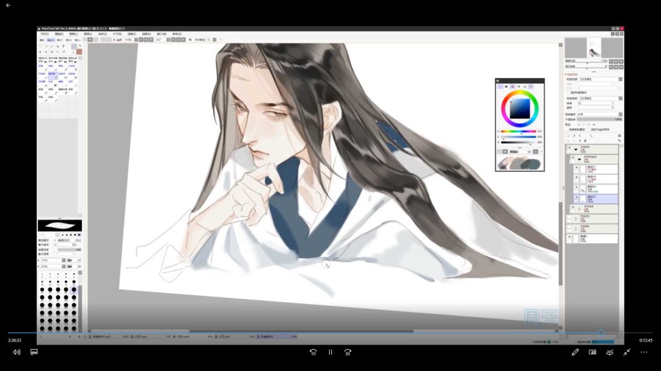The height and width of the screenshot is (371, 661).
Task: Open the blending mode dropdown
Action: pos(599,114)
